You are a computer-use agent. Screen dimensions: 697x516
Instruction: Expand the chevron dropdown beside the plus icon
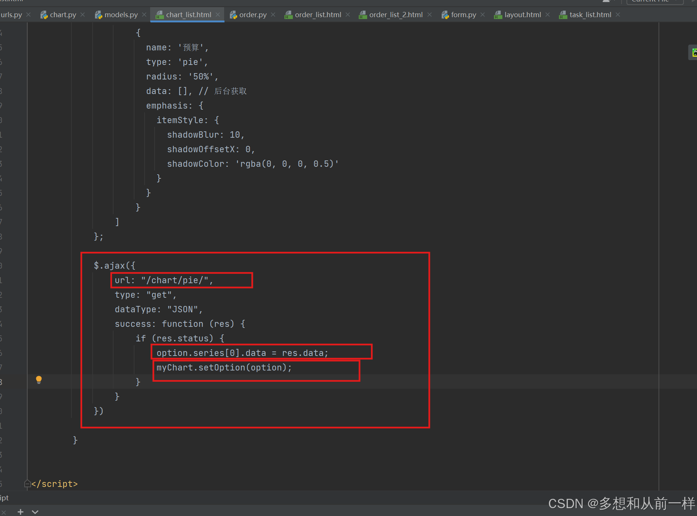tap(35, 512)
